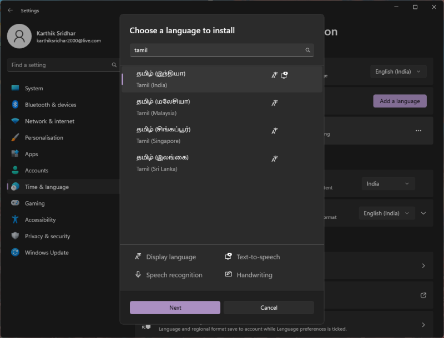
Task: Expand the regional format chevron
Action: [x=423, y=213]
